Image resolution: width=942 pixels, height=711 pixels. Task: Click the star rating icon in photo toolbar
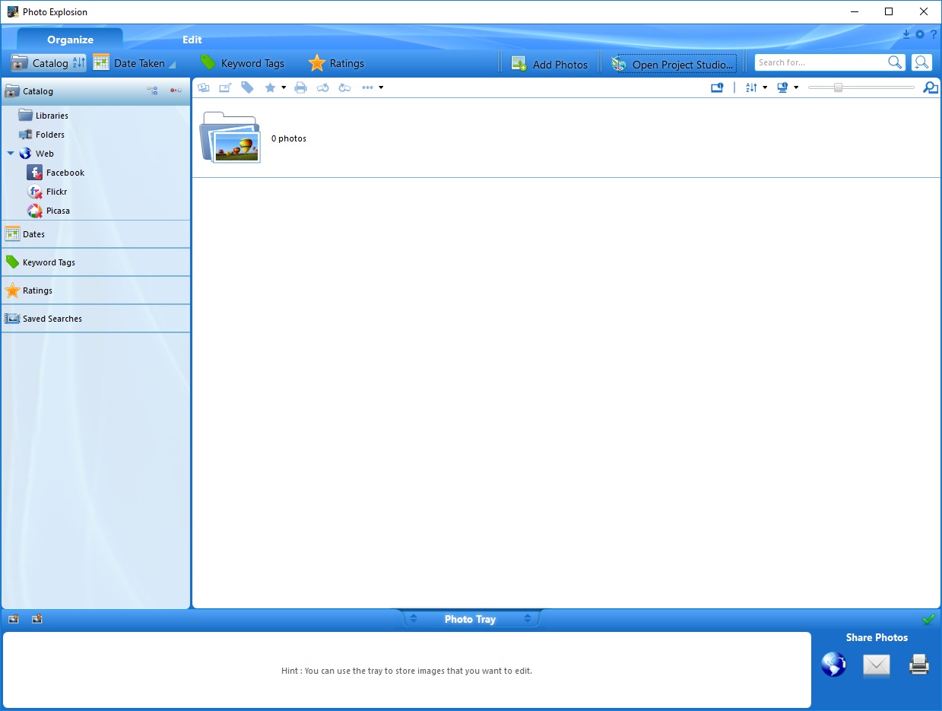tap(270, 87)
